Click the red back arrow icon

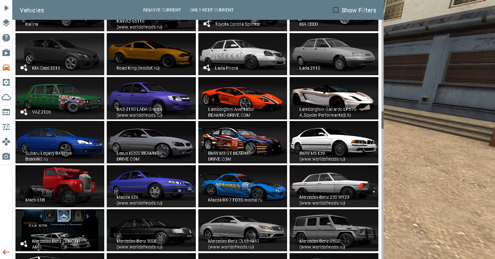6,252
